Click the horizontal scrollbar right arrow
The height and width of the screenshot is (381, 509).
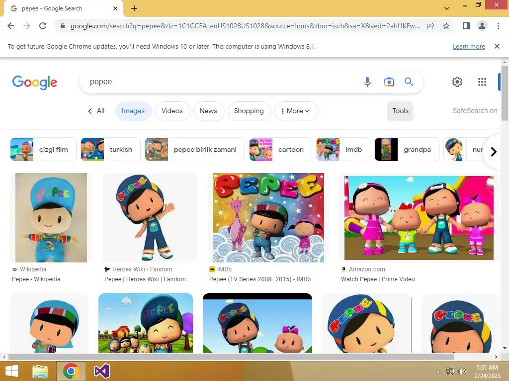tap(497, 357)
